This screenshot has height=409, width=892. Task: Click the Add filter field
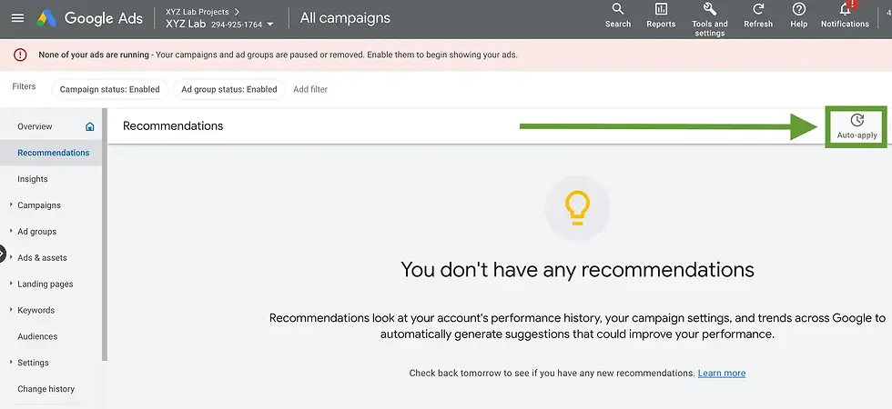pyautogui.click(x=310, y=89)
